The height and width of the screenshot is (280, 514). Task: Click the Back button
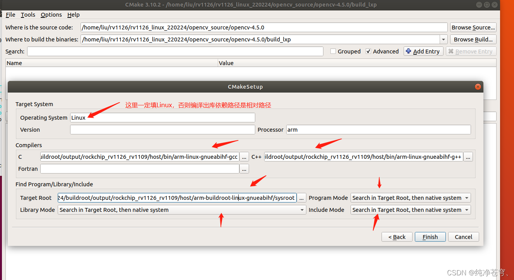(397, 237)
